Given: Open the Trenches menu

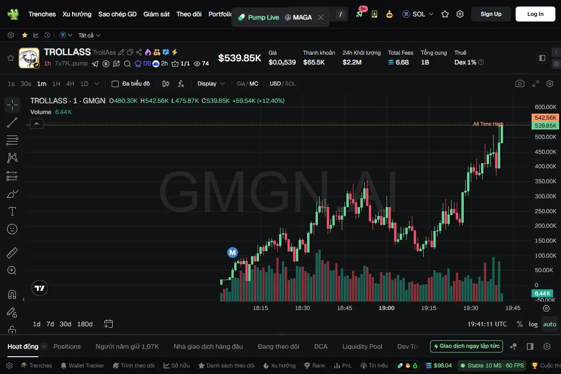Looking at the screenshot, I should coord(42,14).
